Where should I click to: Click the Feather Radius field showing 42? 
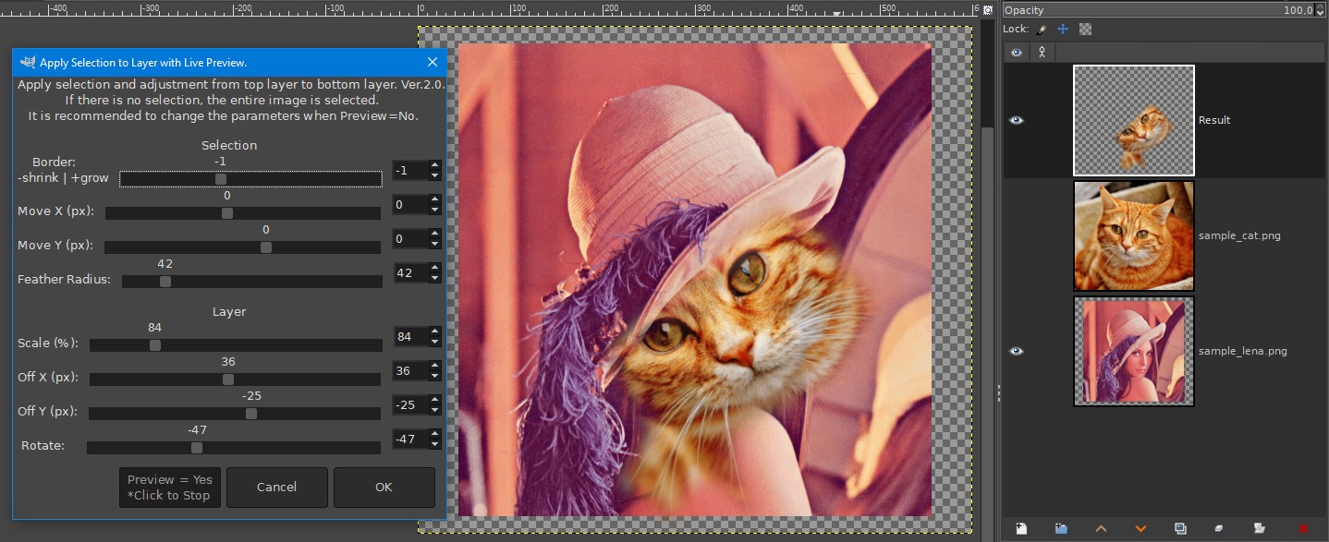[410, 273]
